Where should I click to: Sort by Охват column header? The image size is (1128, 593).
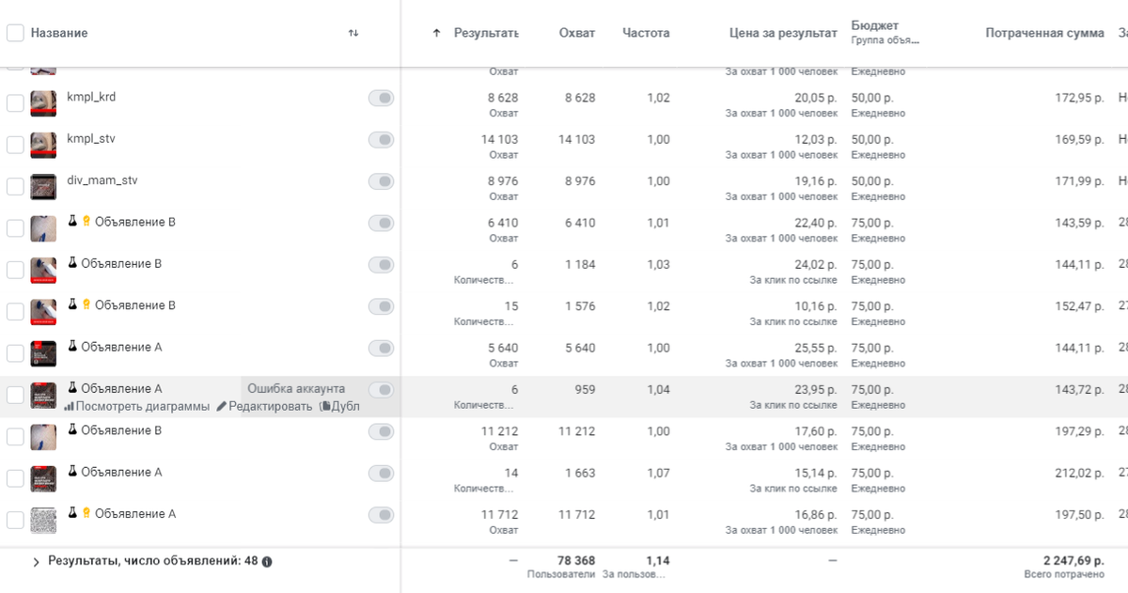point(576,33)
